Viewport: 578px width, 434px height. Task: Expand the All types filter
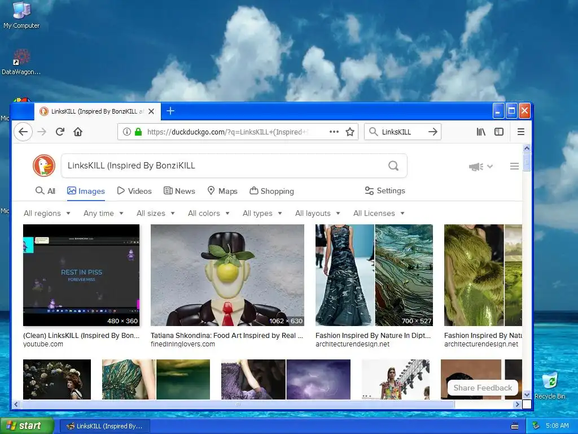tap(262, 213)
